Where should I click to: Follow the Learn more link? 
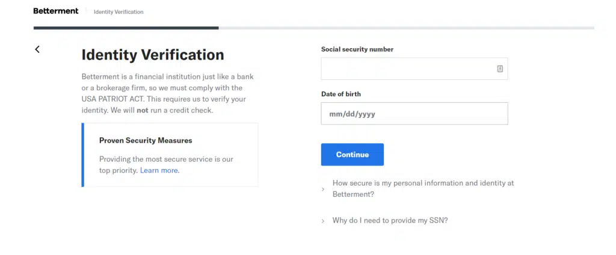click(x=159, y=170)
